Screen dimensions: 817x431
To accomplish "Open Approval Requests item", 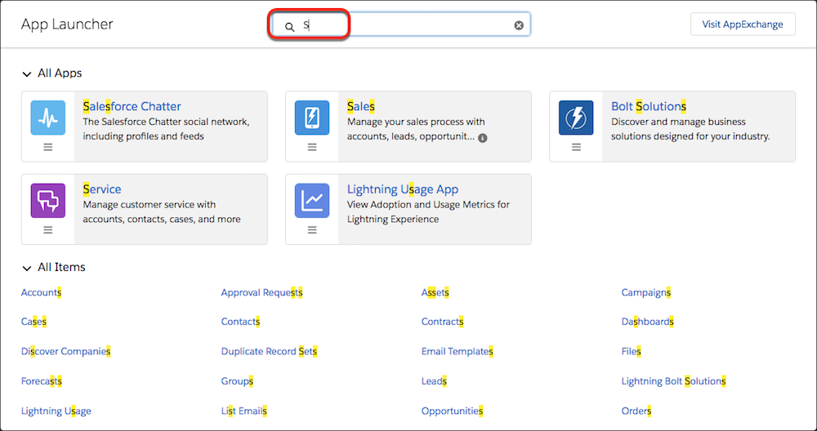I will 261,292.
